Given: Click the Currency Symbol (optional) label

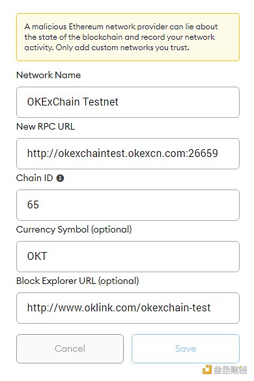Looking at the screenshot, I should click(74, 230).
